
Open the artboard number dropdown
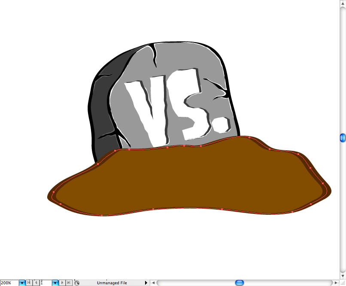pyautogui.click(x=55, y=283)
